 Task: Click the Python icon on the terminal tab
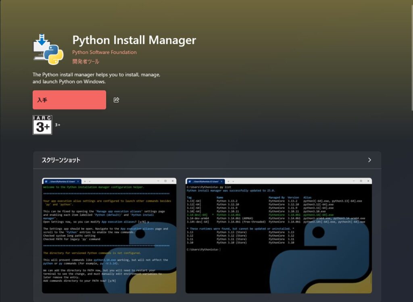pos(46,181)
